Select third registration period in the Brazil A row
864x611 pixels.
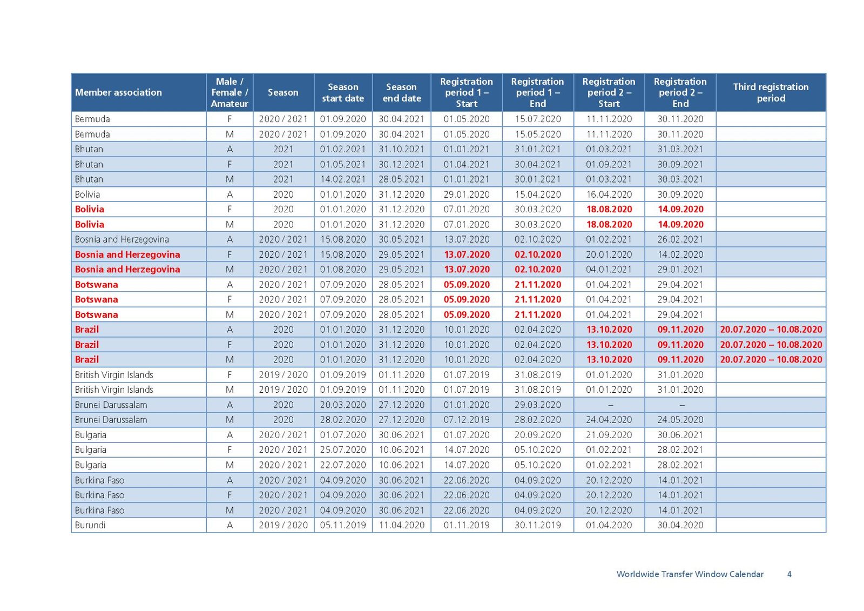pyautogui.click(x=771, y=330)
